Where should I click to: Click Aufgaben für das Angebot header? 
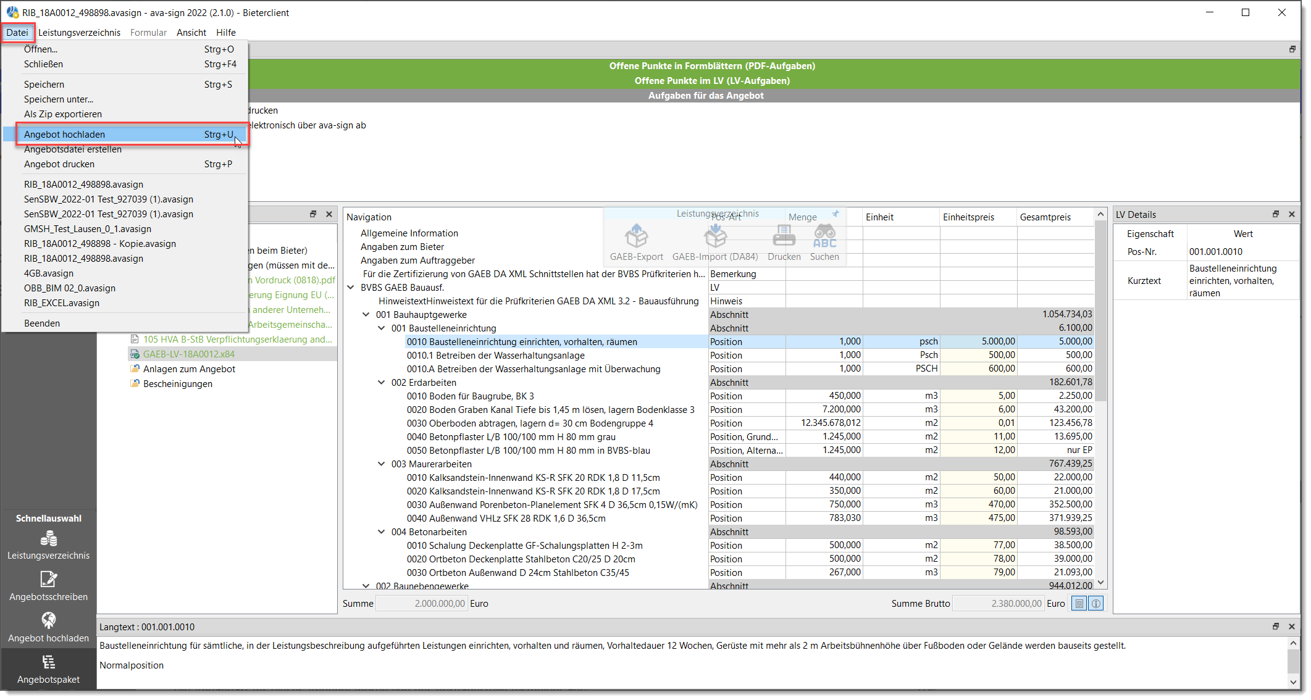706,96
